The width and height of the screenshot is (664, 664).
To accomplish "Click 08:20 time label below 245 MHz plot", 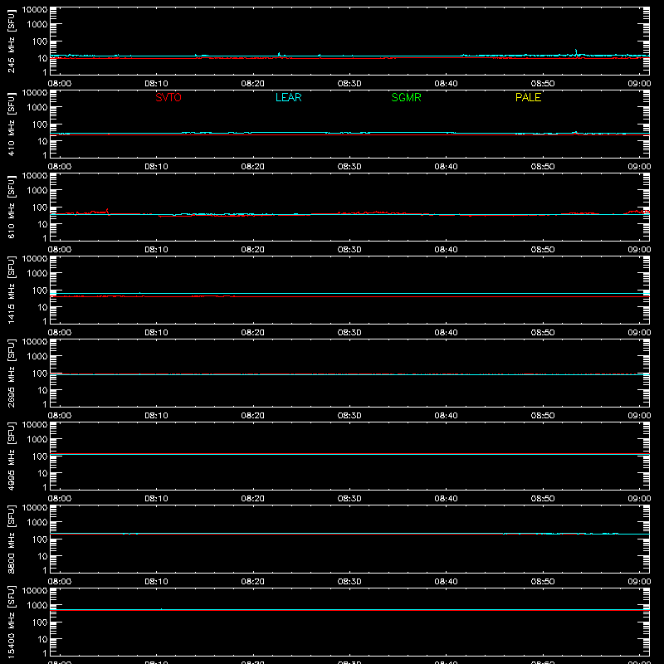I will 253,84.
